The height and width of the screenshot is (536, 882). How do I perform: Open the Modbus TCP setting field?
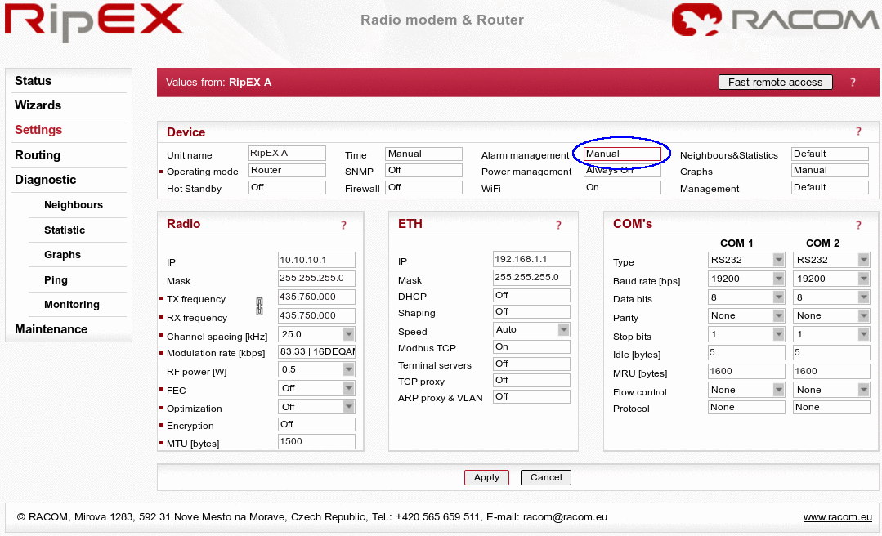tap(531, 347)
